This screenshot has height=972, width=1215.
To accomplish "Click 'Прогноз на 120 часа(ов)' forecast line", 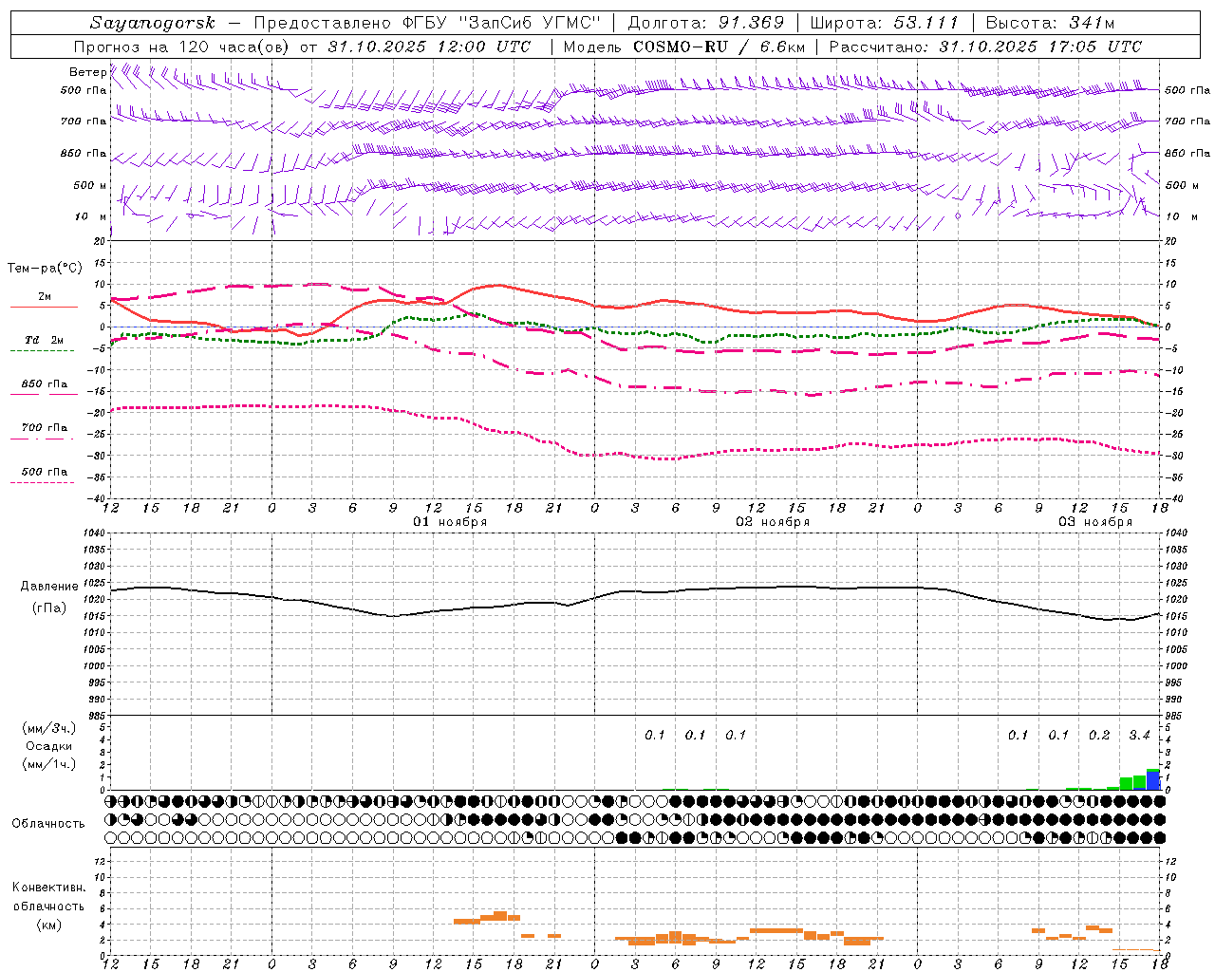I will (182, 47).
